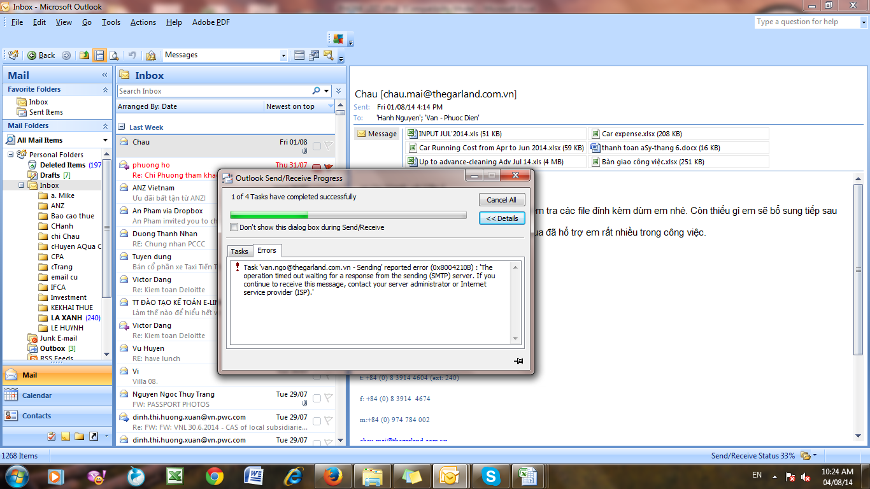Open the Contacts pane
The image size is (870, 489).
[x=57, y=416]
